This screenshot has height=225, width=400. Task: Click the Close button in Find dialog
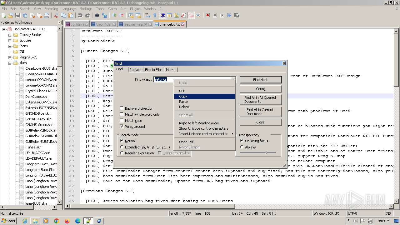(x=260, y=122)
